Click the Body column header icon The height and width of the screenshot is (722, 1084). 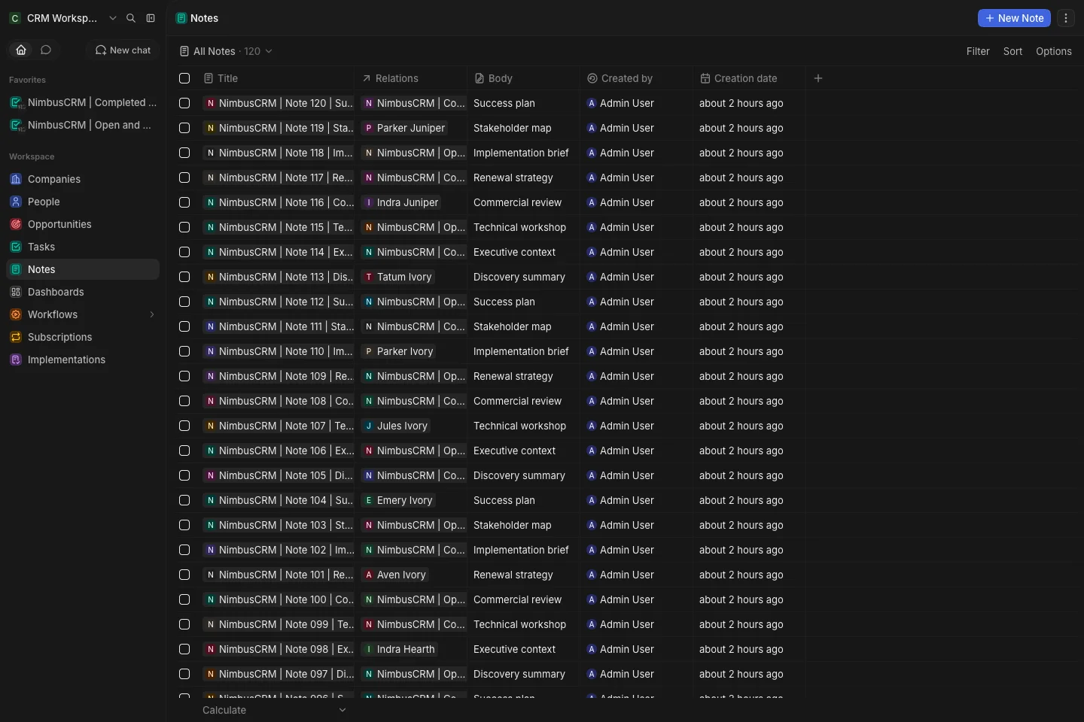pos(480,78)
